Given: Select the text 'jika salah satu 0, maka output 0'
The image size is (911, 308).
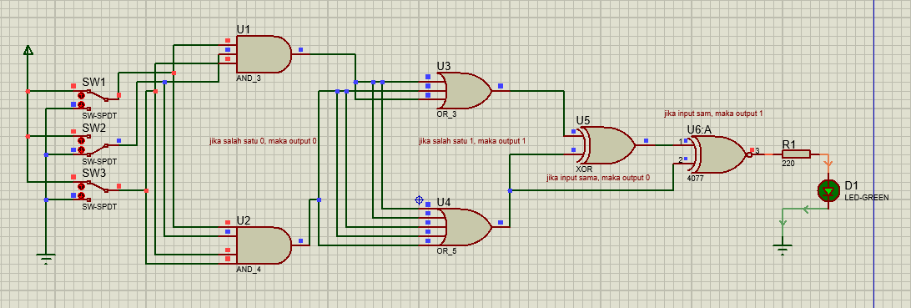Looking at the screenshot, I should [263, 141].
